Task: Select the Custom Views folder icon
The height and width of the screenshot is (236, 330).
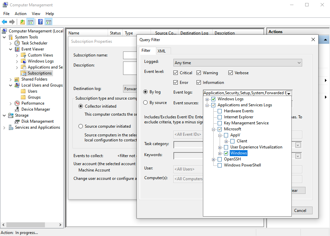Action: [23, 55]
